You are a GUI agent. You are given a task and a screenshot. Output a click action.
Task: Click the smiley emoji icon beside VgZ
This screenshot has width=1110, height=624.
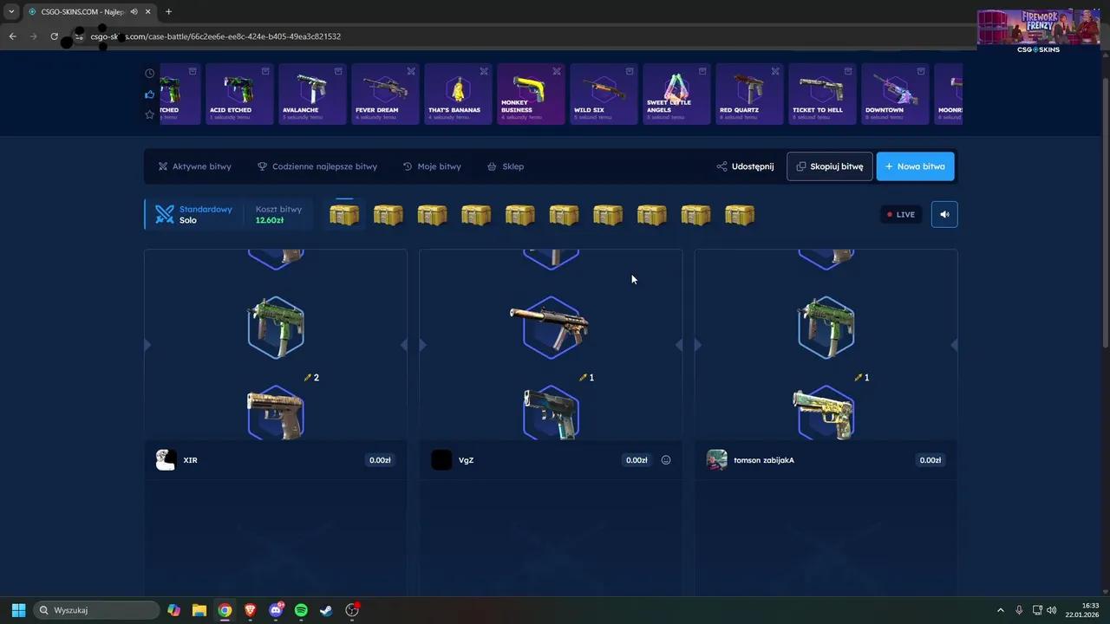coord(666,460)
